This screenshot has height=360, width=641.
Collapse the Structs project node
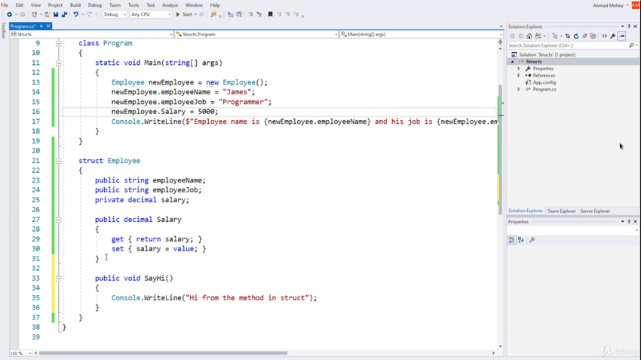click(512, 62)
